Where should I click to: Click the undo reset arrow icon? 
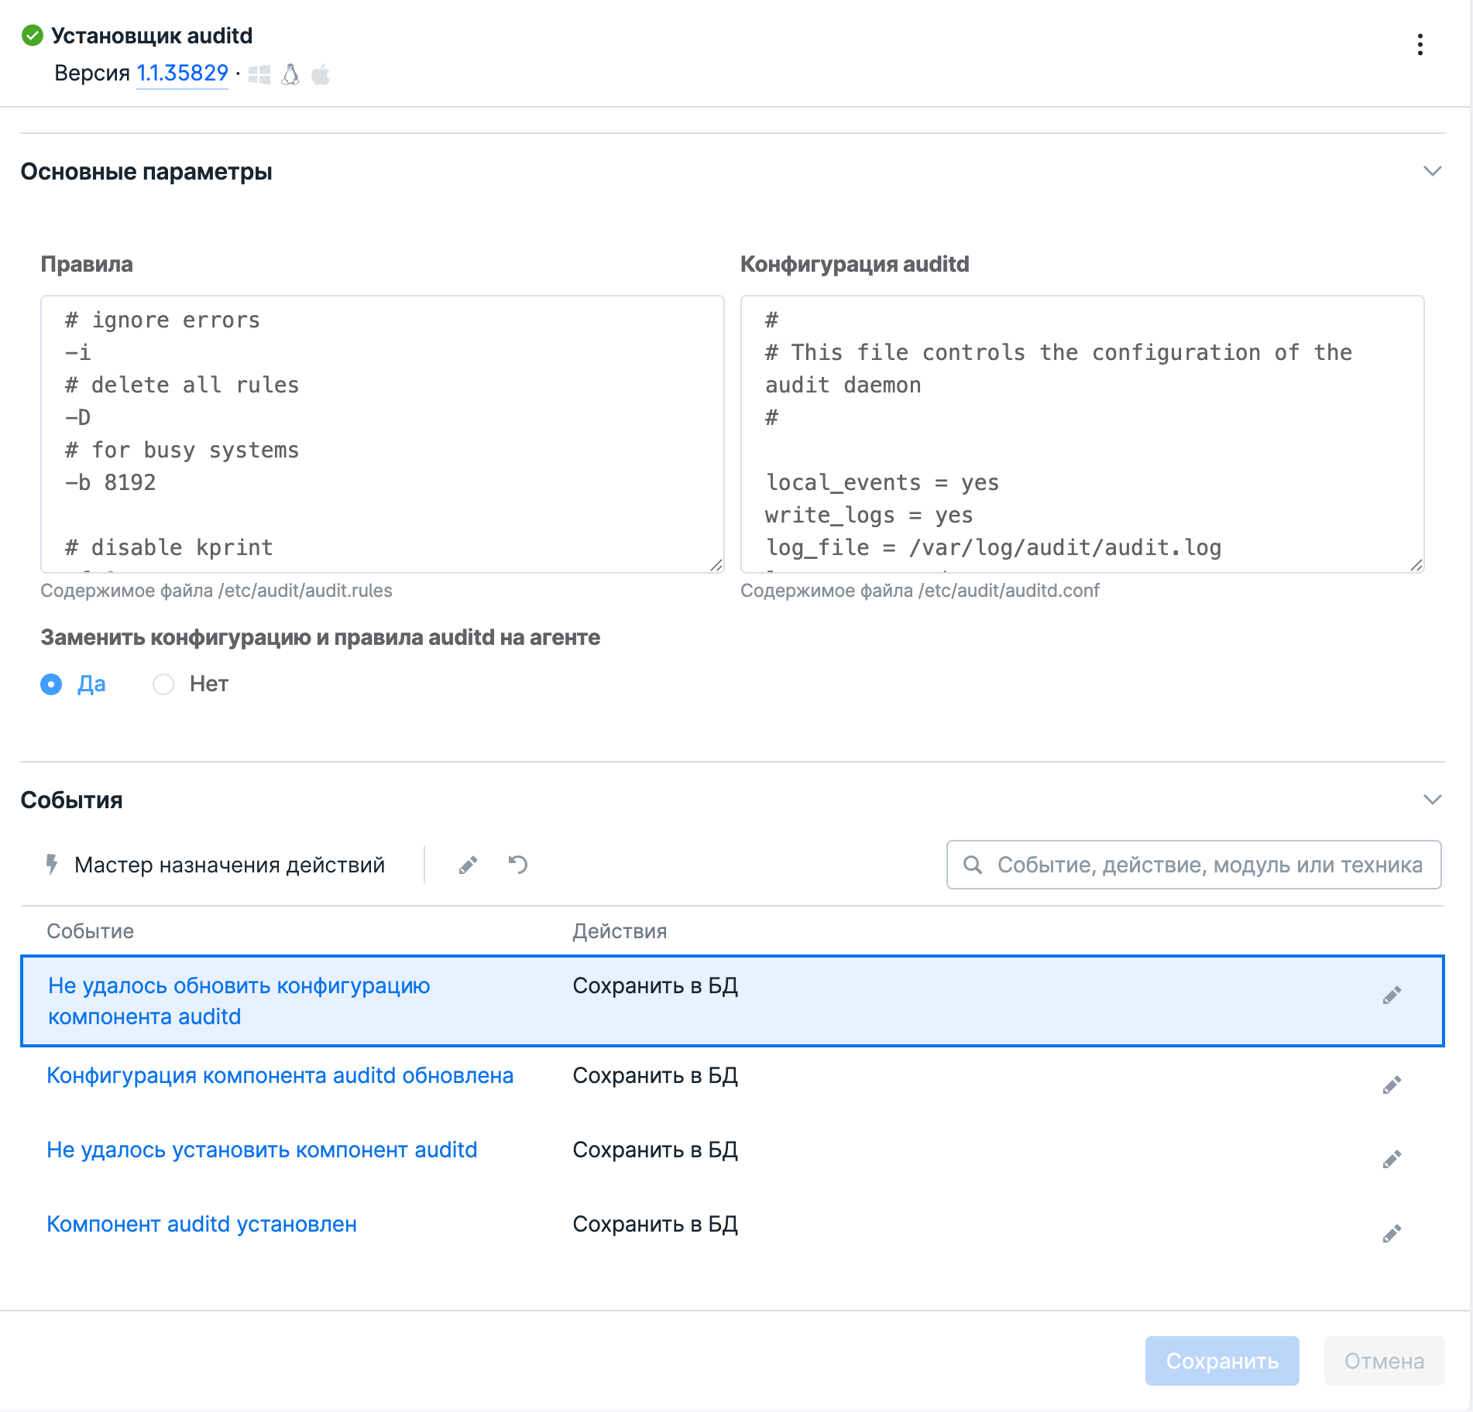518,865
